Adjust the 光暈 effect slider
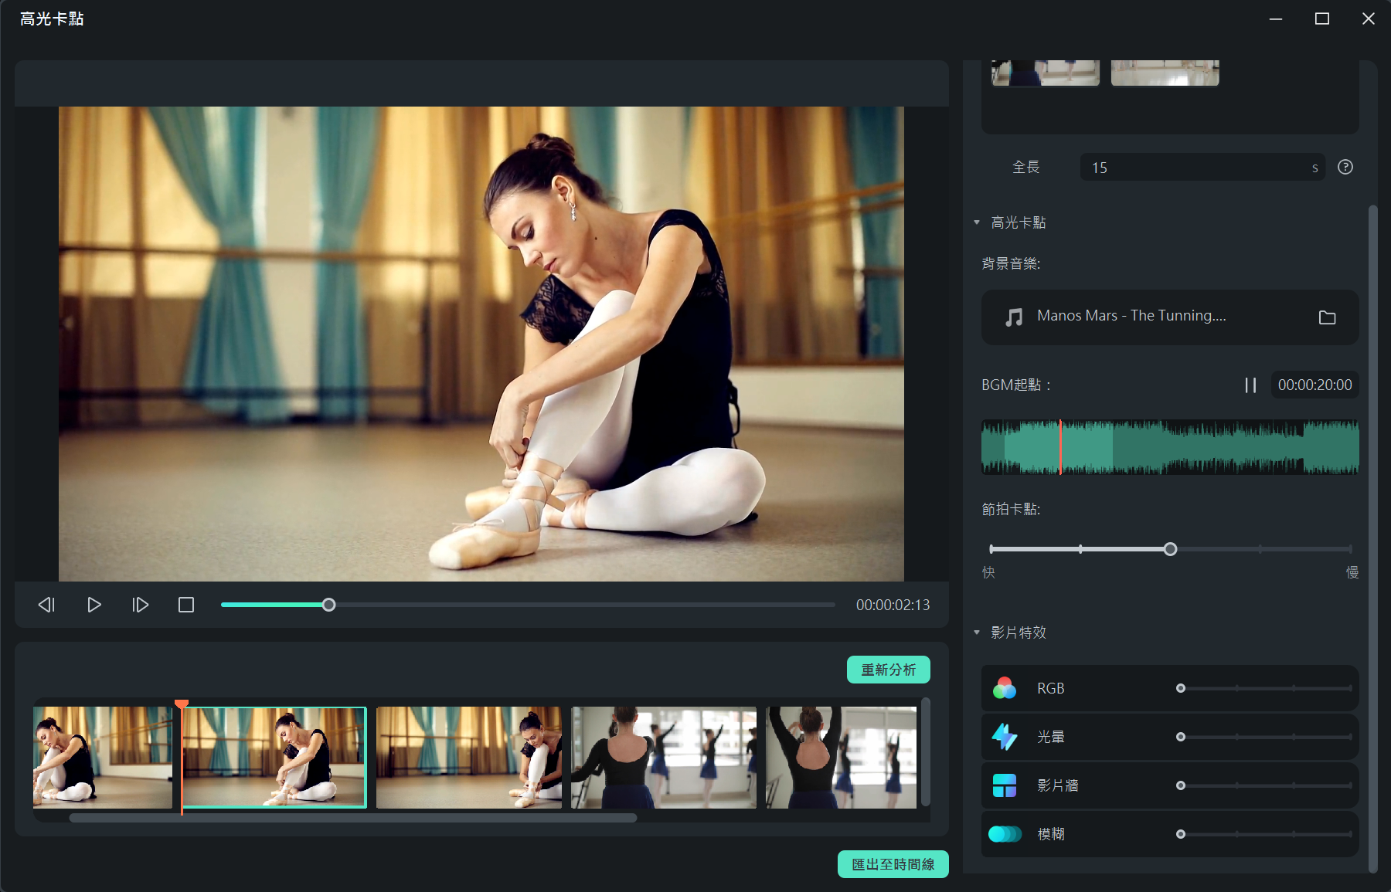Screen dimensions: 1391x892 coord(1266,737)
